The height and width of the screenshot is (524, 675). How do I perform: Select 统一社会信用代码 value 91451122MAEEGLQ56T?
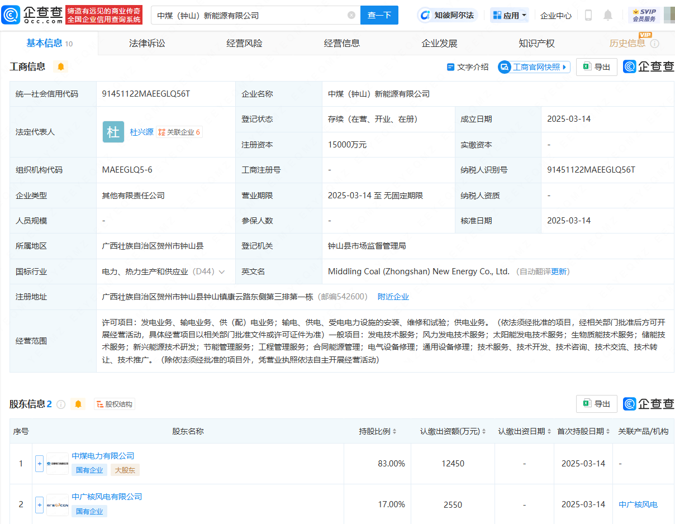146,94
